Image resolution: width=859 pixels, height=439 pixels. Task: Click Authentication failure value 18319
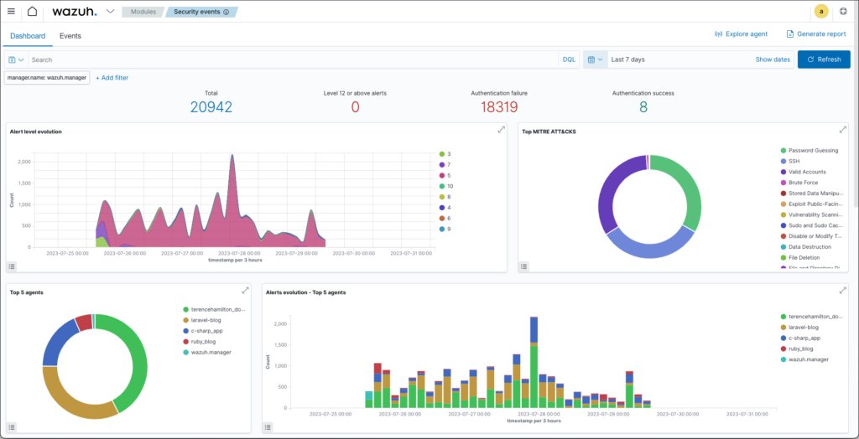tap(499, 107)
